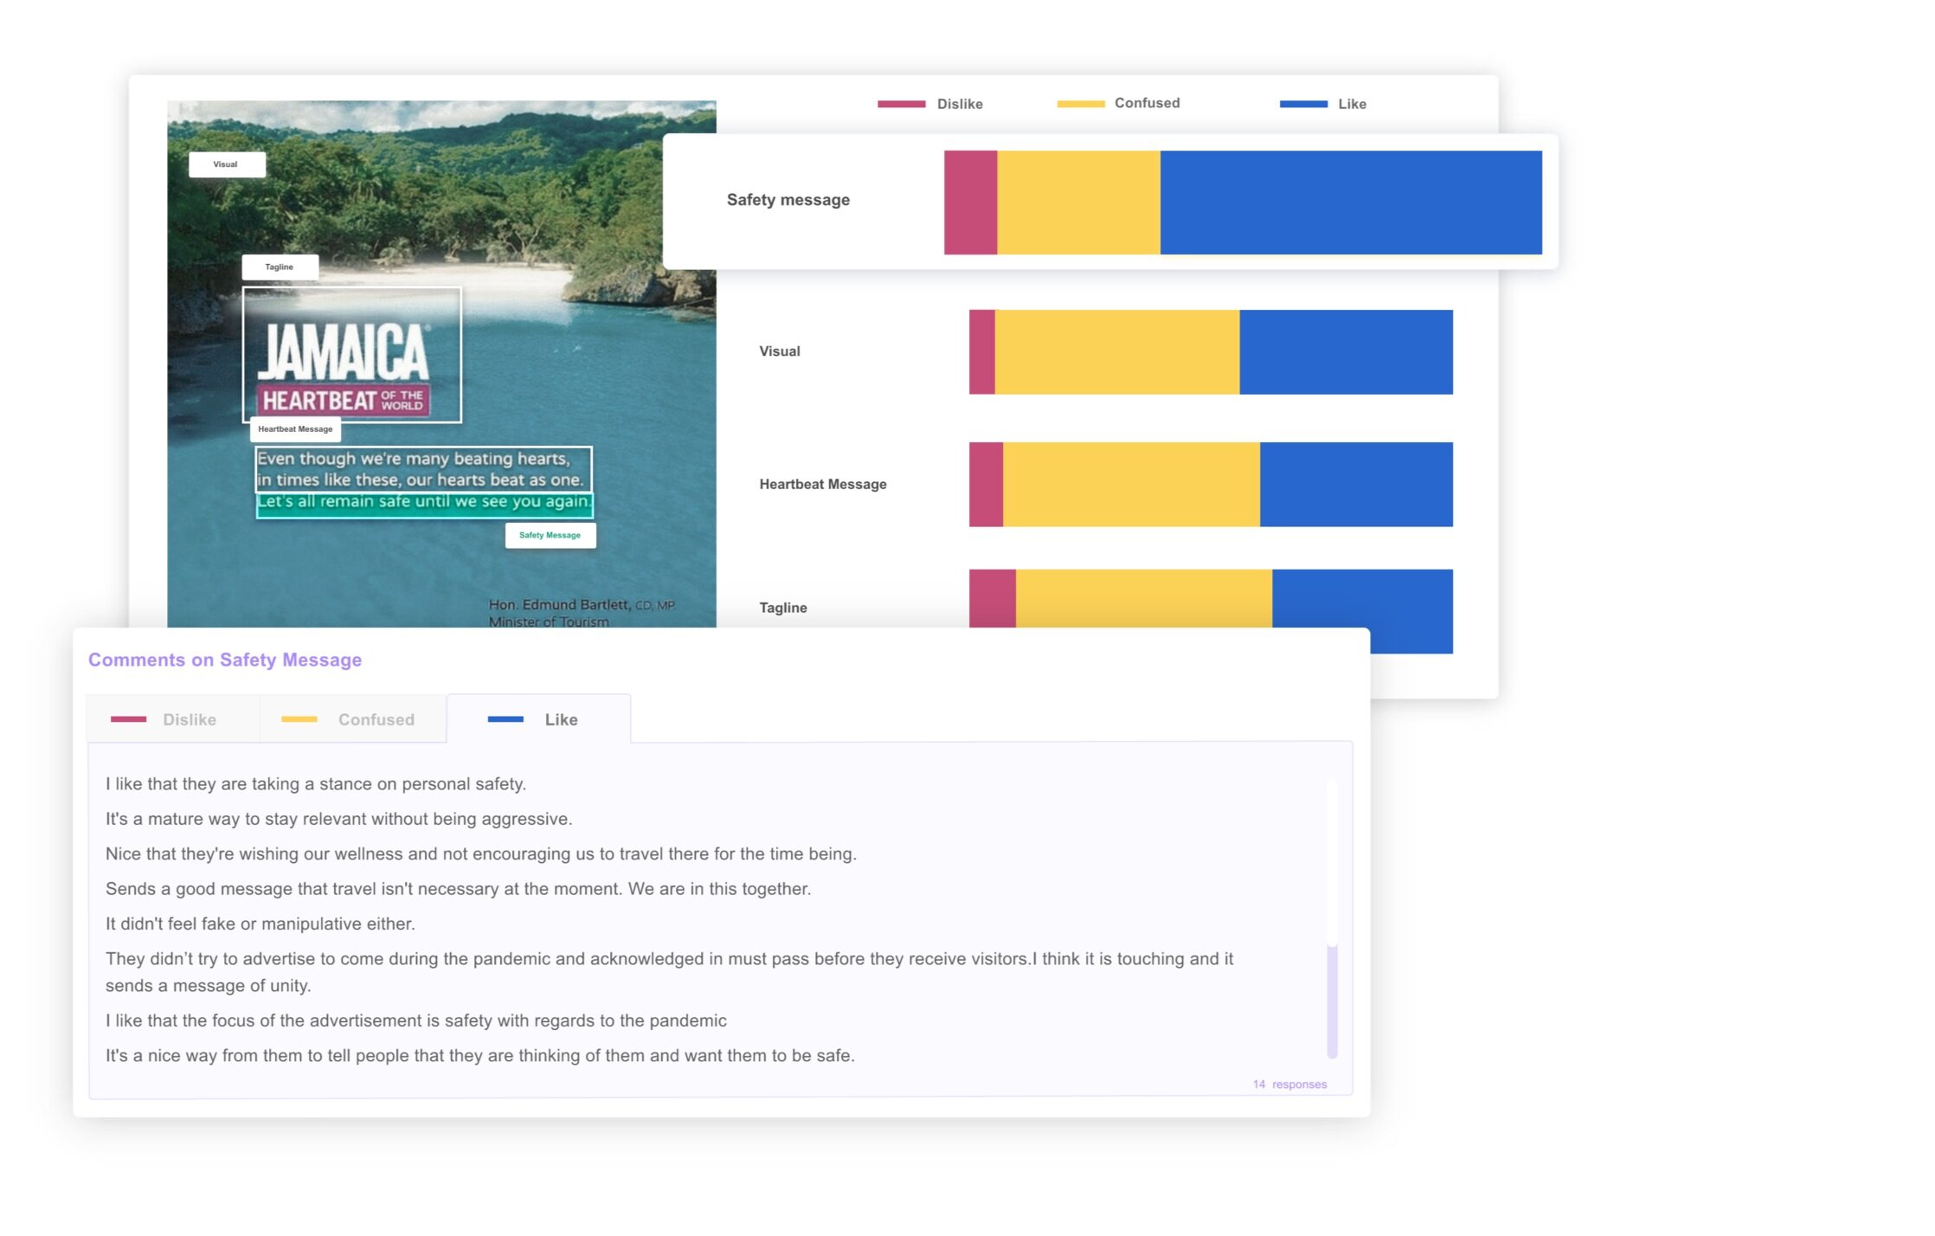Image resolution: width=1935 pixels, height=1236 pixels.
Task: Click the highlighted 'Let's all remain safe' text
Action: 424,503
